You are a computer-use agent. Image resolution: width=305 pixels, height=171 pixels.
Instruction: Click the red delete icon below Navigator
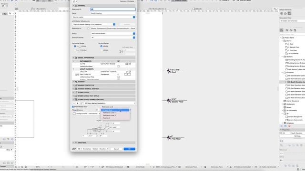click(x=289, y=126)
